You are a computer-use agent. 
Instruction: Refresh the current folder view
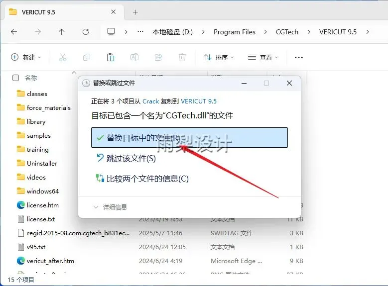click(x=86, y=32)
